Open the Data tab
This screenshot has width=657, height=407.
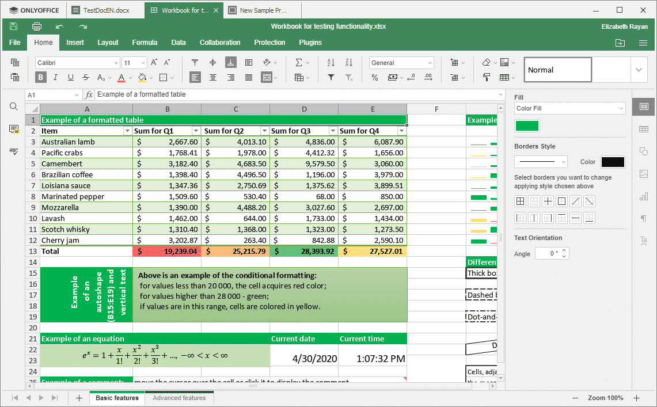pos(179,42)
